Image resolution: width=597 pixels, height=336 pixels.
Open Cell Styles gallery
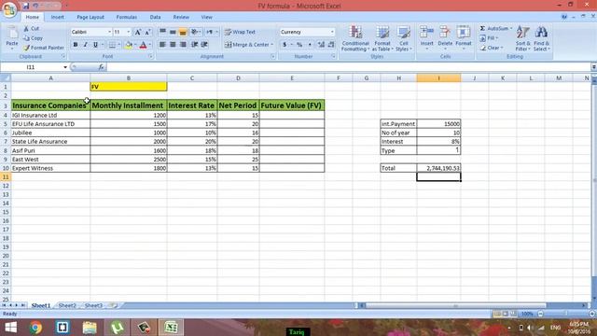403,38
